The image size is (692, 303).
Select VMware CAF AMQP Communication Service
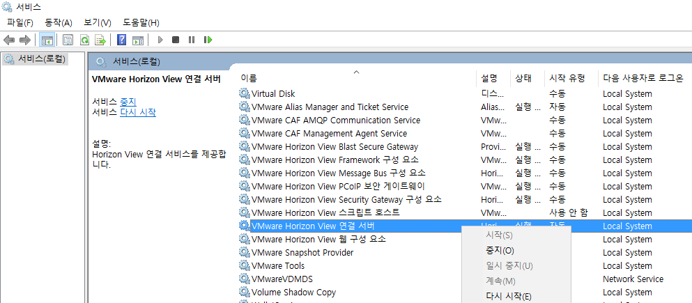click(335, 120)
